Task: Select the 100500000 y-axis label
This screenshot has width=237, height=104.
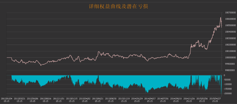Action: tap(230, 25)
